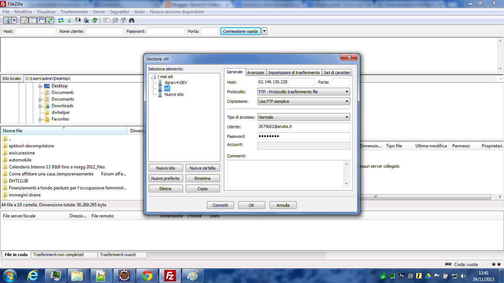Click the Connetti button
Screen dimensions: 504x283
220,205
